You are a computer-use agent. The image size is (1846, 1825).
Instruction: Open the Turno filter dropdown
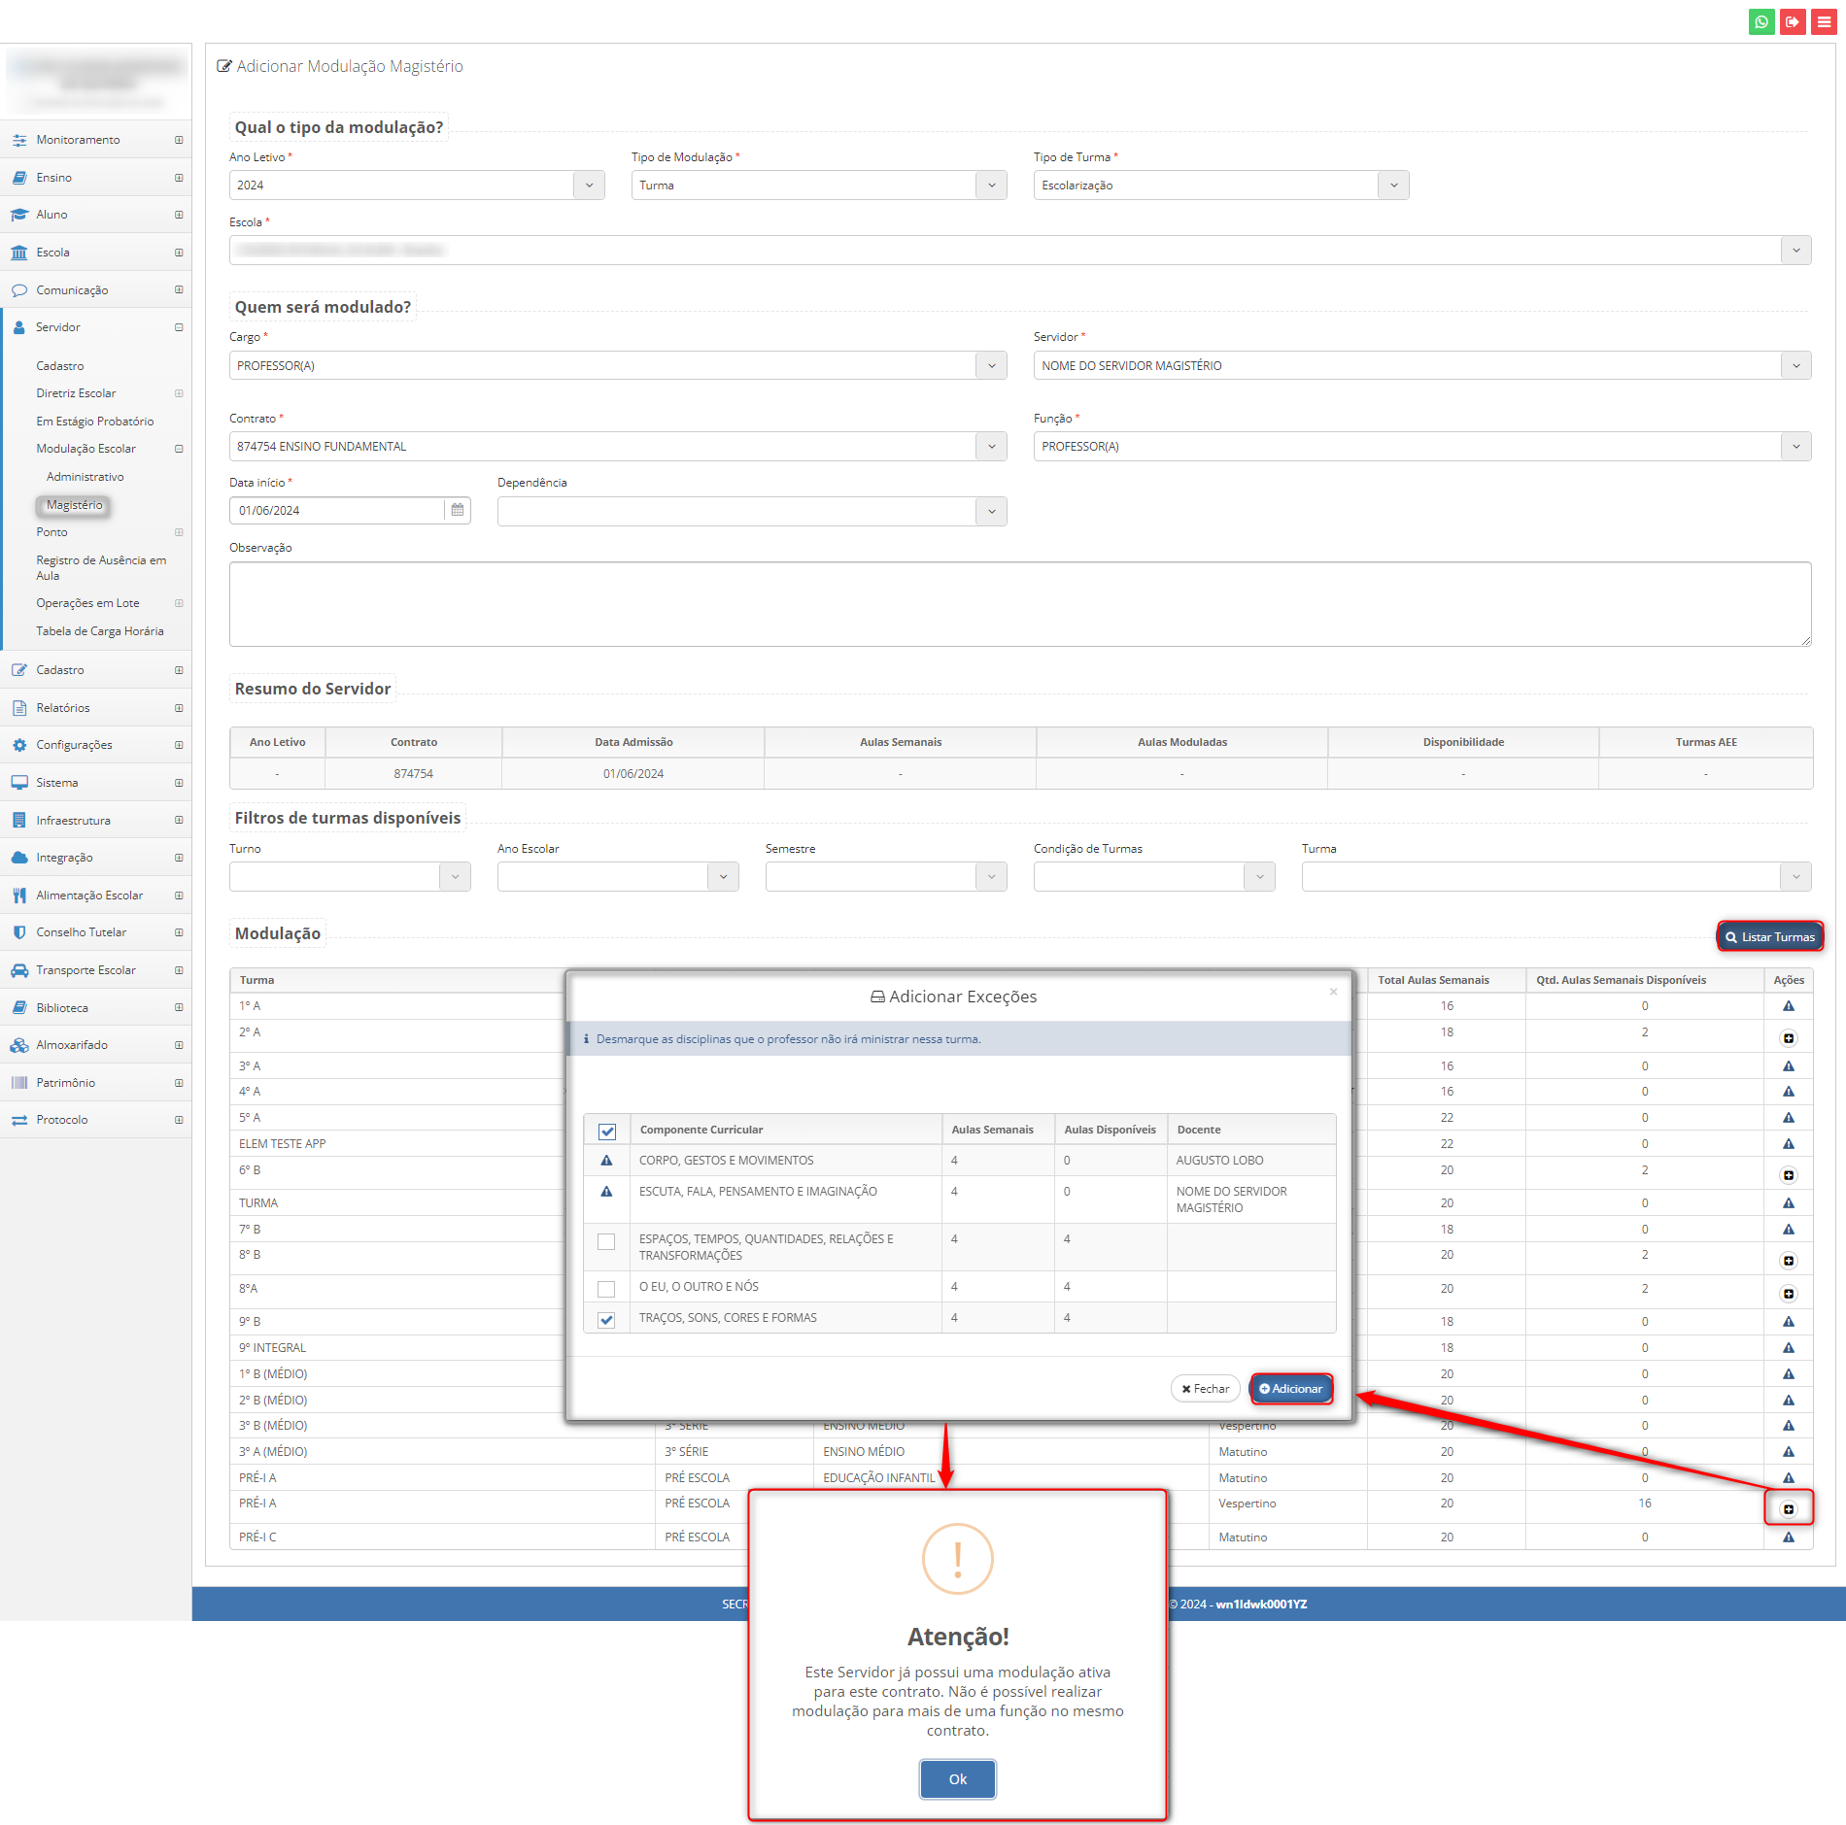[350, 877]
